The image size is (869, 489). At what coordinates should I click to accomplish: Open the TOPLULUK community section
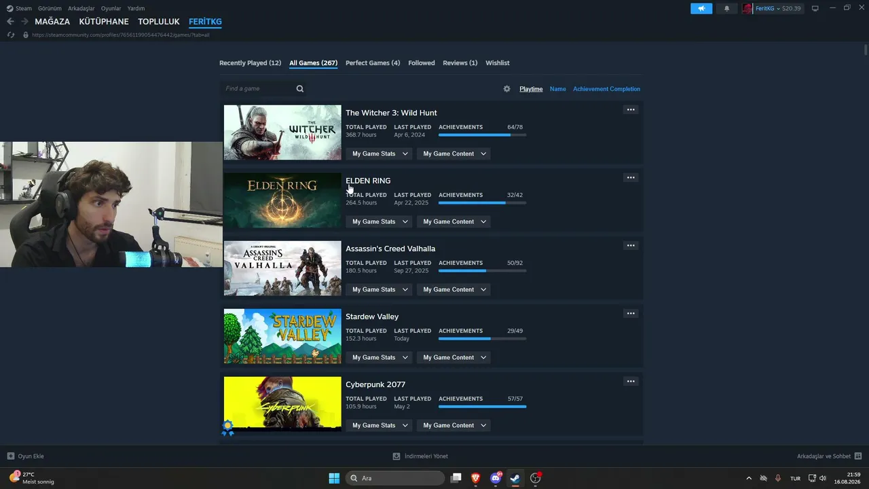pos(159,22)
